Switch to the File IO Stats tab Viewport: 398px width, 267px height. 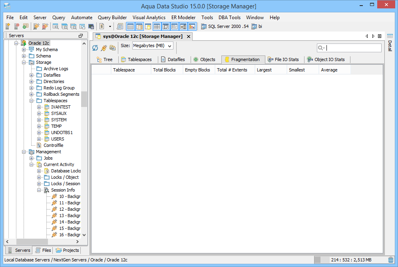(284, 59)
